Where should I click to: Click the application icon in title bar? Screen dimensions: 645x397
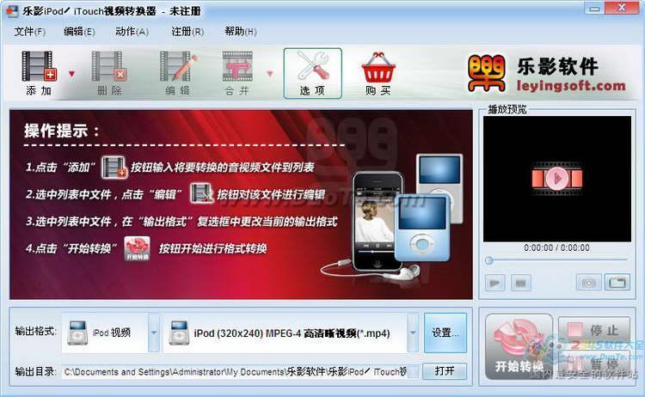(x=12, y=10)
